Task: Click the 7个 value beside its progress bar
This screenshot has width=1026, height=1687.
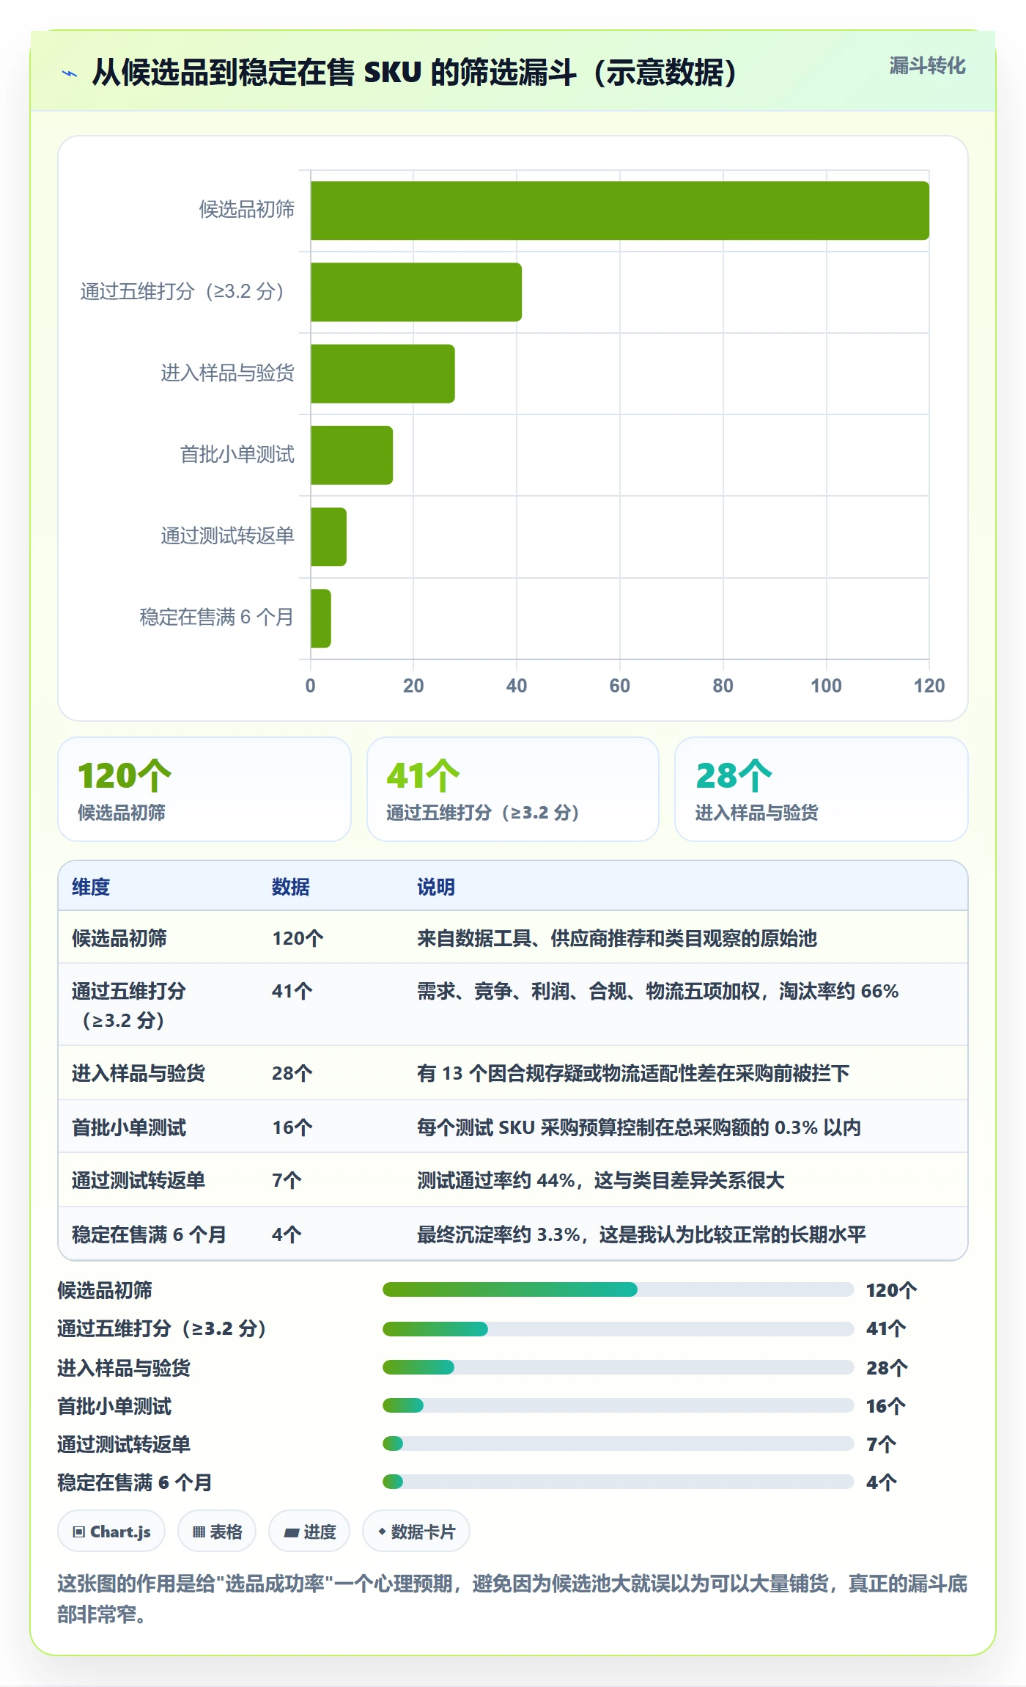Action: pyautogui.click(x=881, y=1444)
